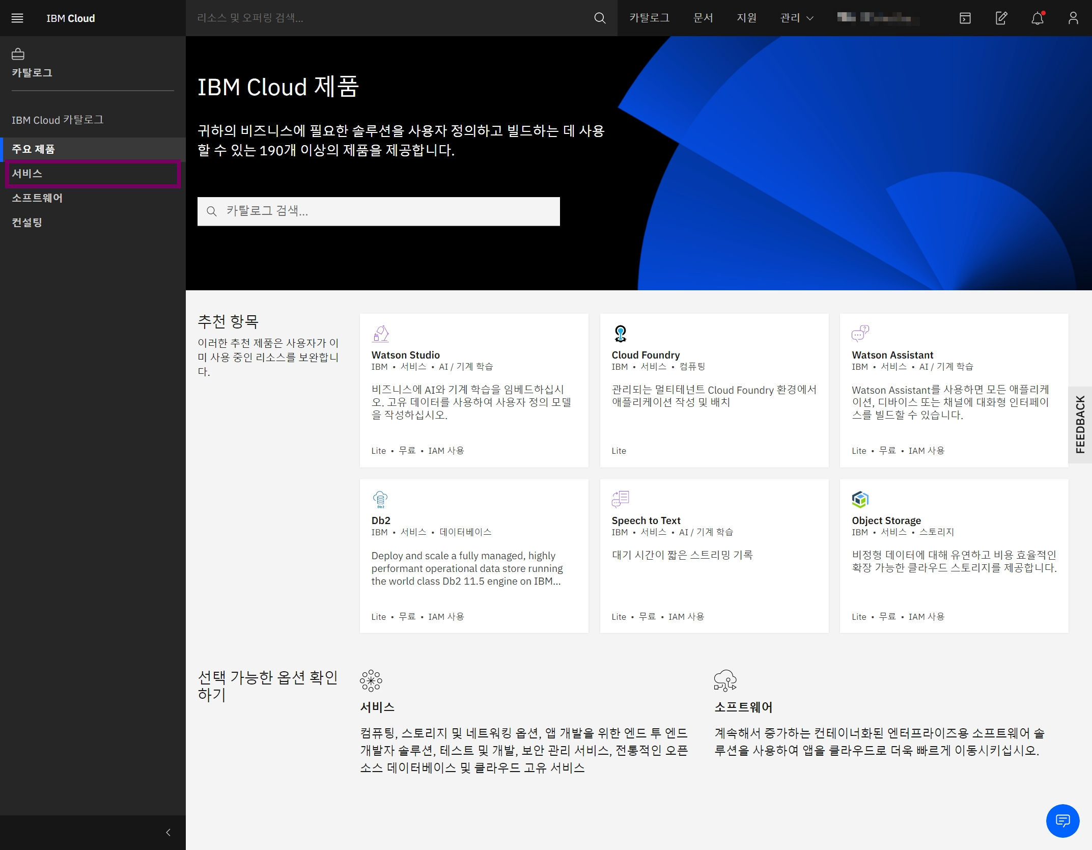Click the FEEDBACK side tab
Image resolution: width=1092 pixels, height=850 pixels.
[x=1080, y=424]
